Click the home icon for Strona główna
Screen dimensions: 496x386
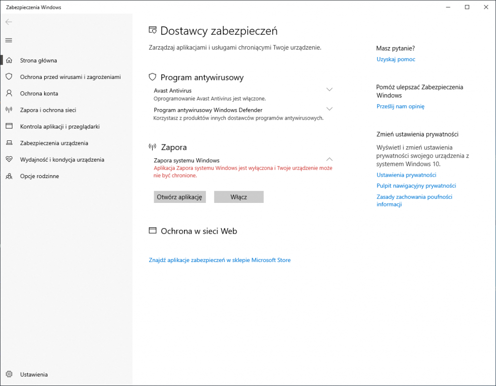tap(8, 61)
